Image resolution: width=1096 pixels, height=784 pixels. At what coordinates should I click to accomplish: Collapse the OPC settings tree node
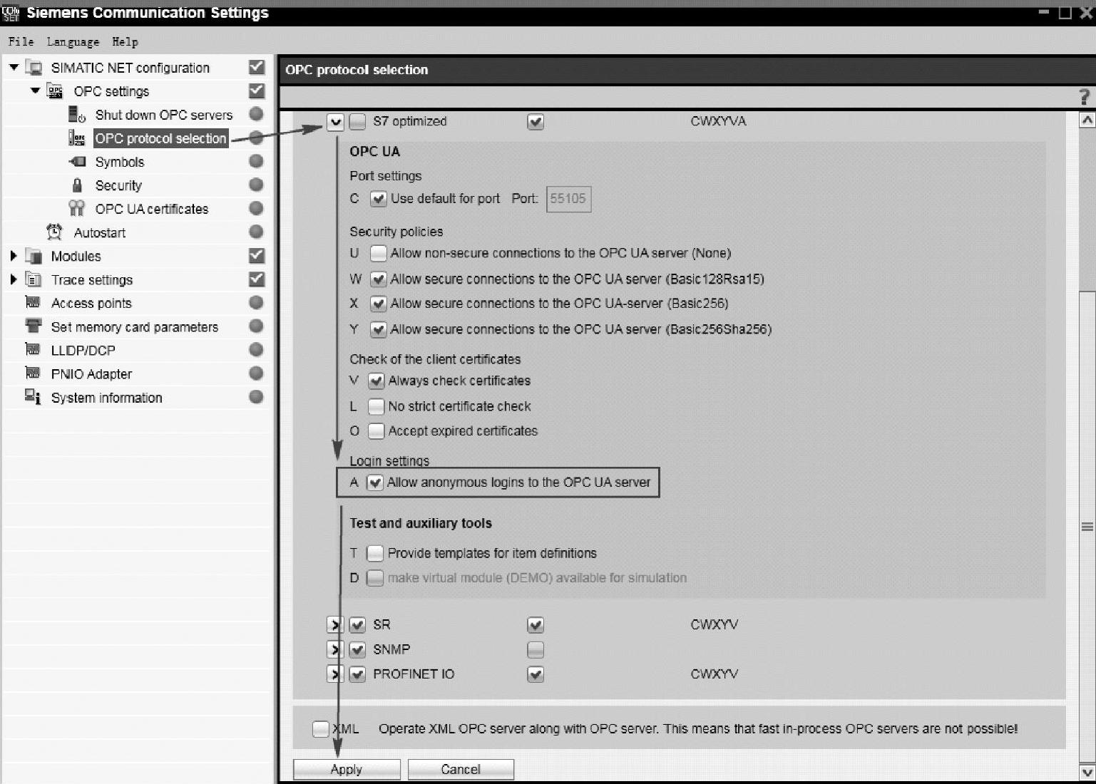point(35,91)
